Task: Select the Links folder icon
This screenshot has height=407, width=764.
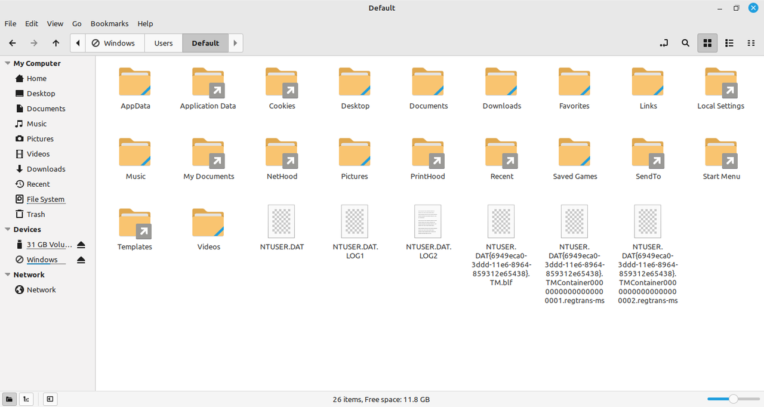Action: 648,82
